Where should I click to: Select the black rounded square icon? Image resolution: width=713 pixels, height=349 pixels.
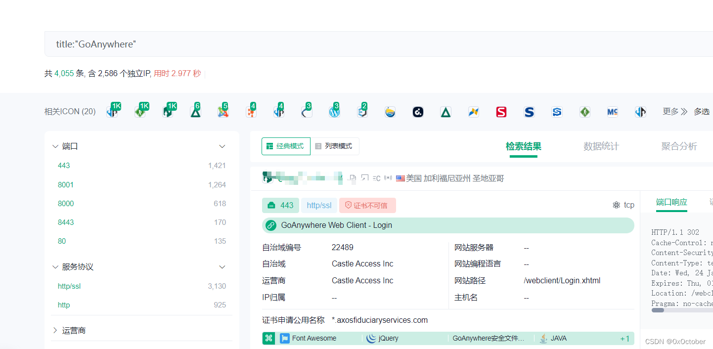coord(418,112)
